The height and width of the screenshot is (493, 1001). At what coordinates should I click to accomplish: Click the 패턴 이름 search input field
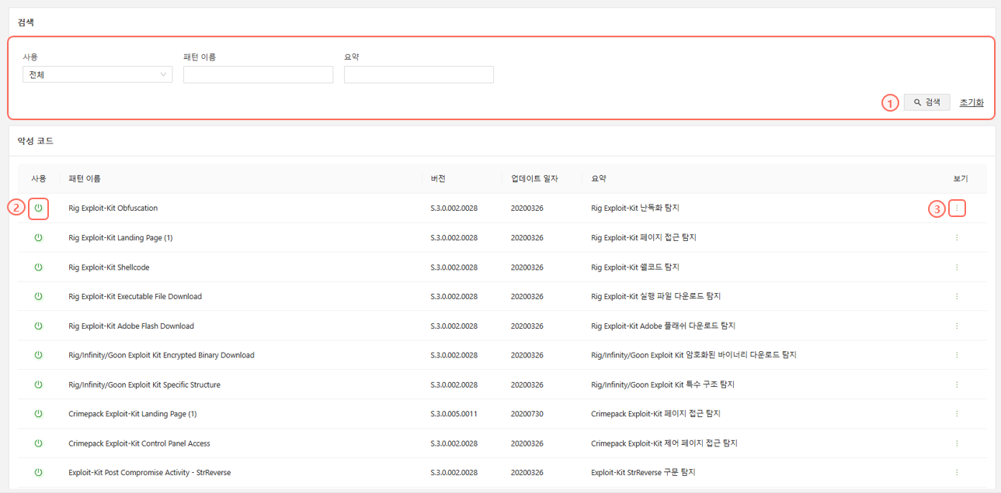tap(258, 74)
